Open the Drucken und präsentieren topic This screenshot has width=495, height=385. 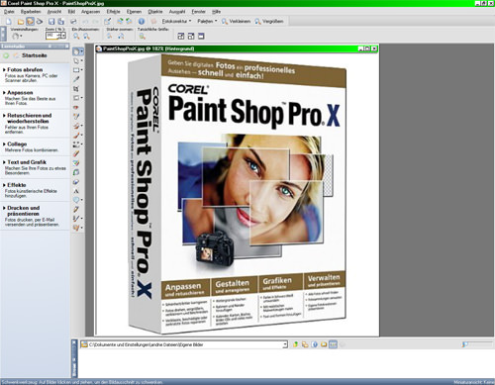pyautogui.click(x=23, y=211)
